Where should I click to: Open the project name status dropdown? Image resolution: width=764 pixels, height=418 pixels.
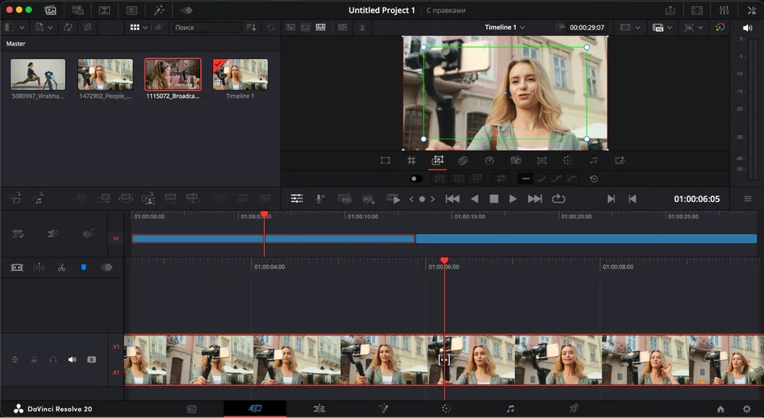(456, 11)
